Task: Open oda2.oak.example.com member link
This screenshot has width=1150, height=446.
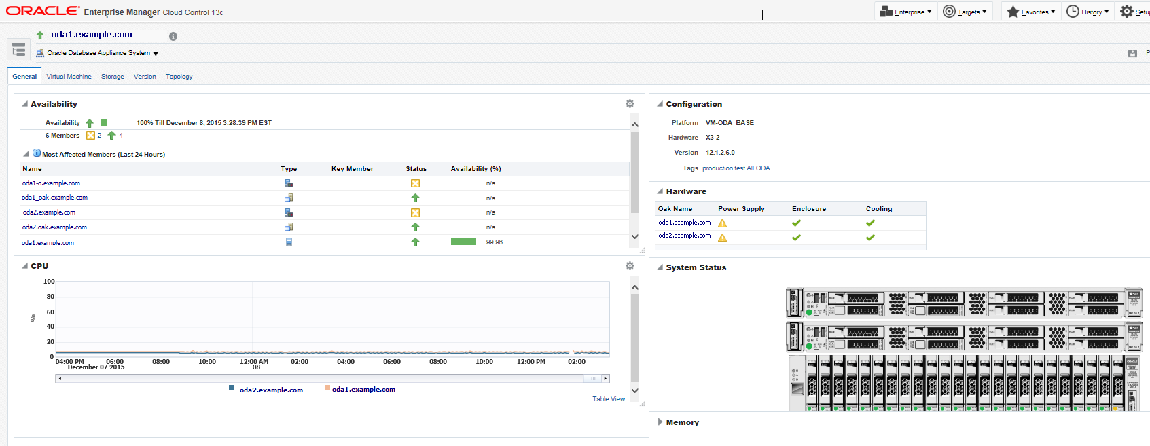Action: coord(54,227)
